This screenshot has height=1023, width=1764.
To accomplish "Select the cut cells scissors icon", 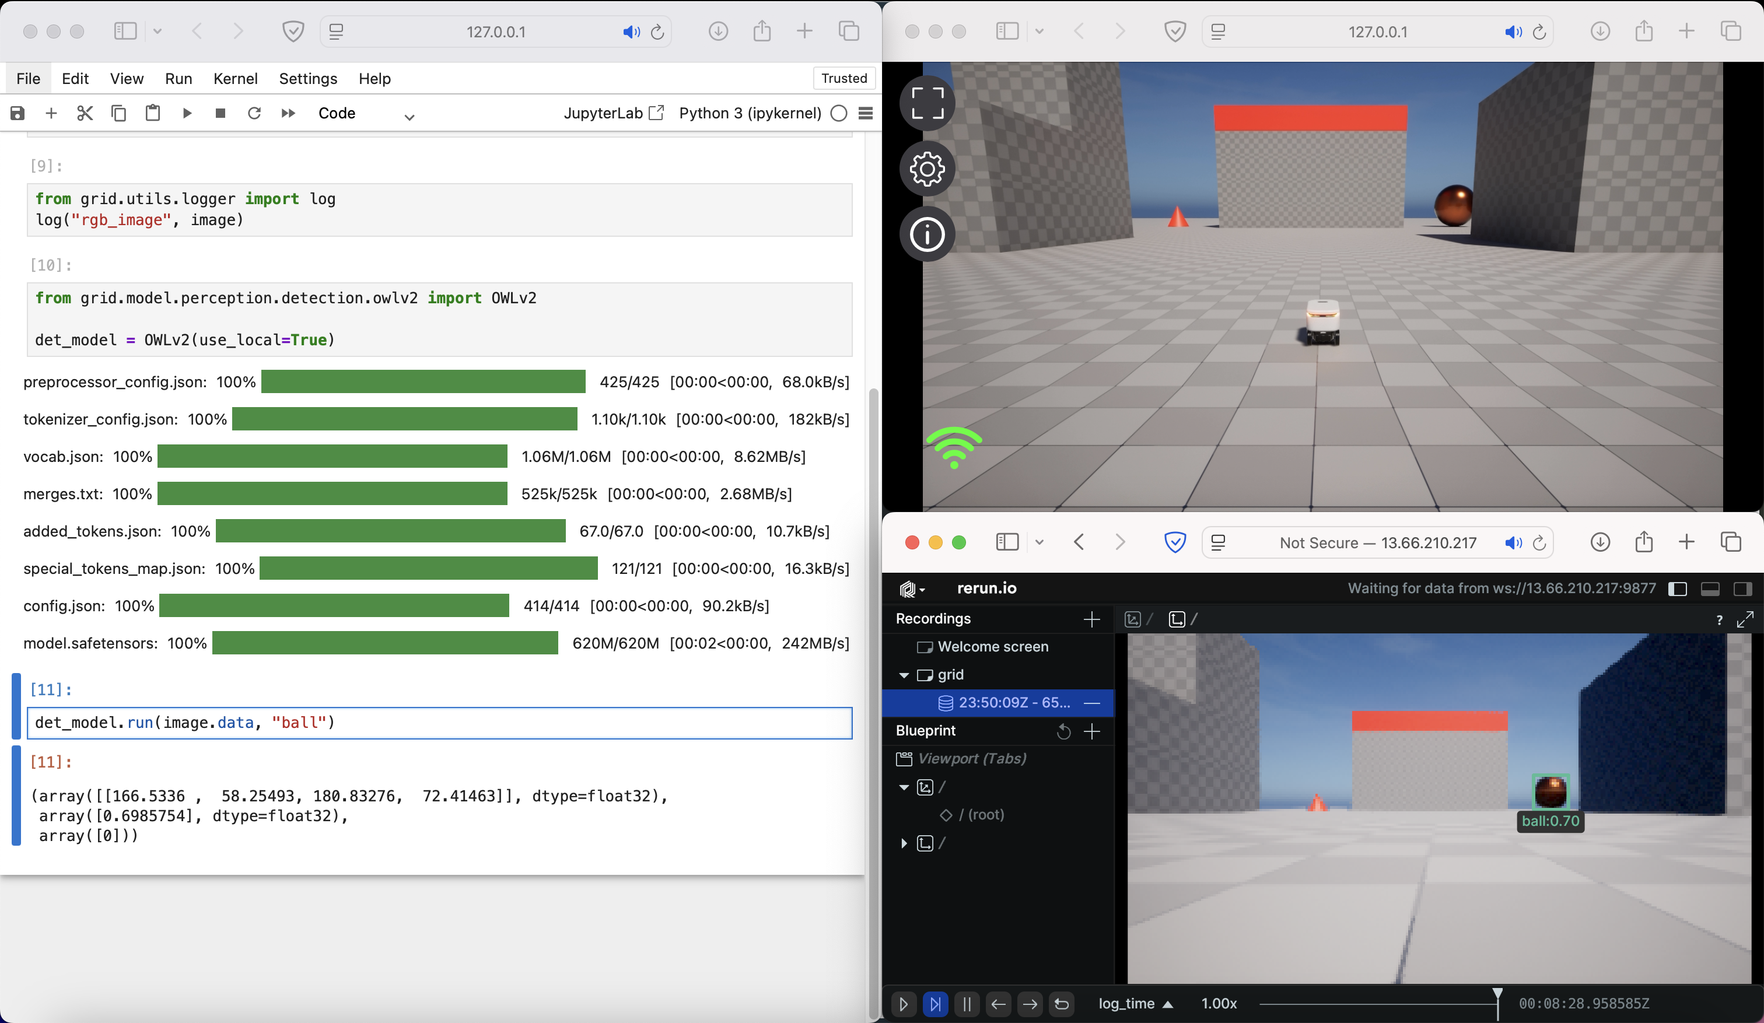I will tap(85, 113).
